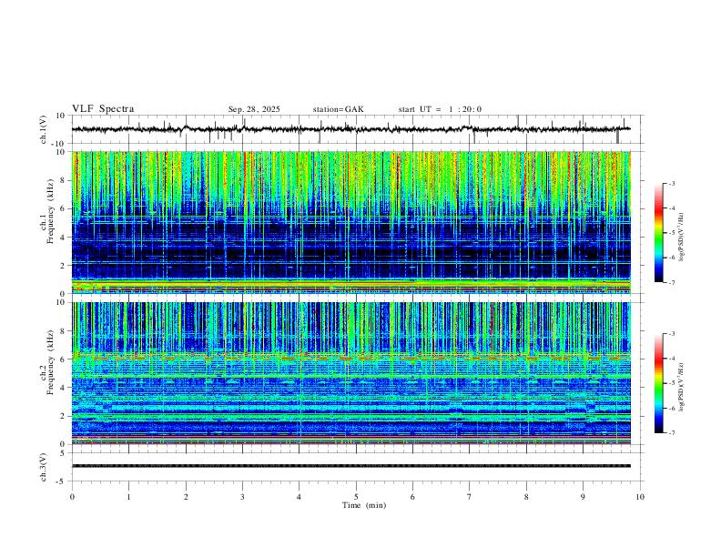The image size is (721, 557).
Task: Click the 'station=GAK' label
Action: tap(338, 109)
